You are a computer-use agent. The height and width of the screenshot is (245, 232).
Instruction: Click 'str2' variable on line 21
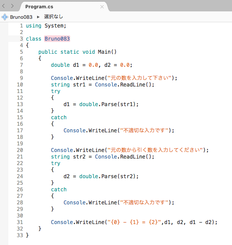click(x=79, y=157)
